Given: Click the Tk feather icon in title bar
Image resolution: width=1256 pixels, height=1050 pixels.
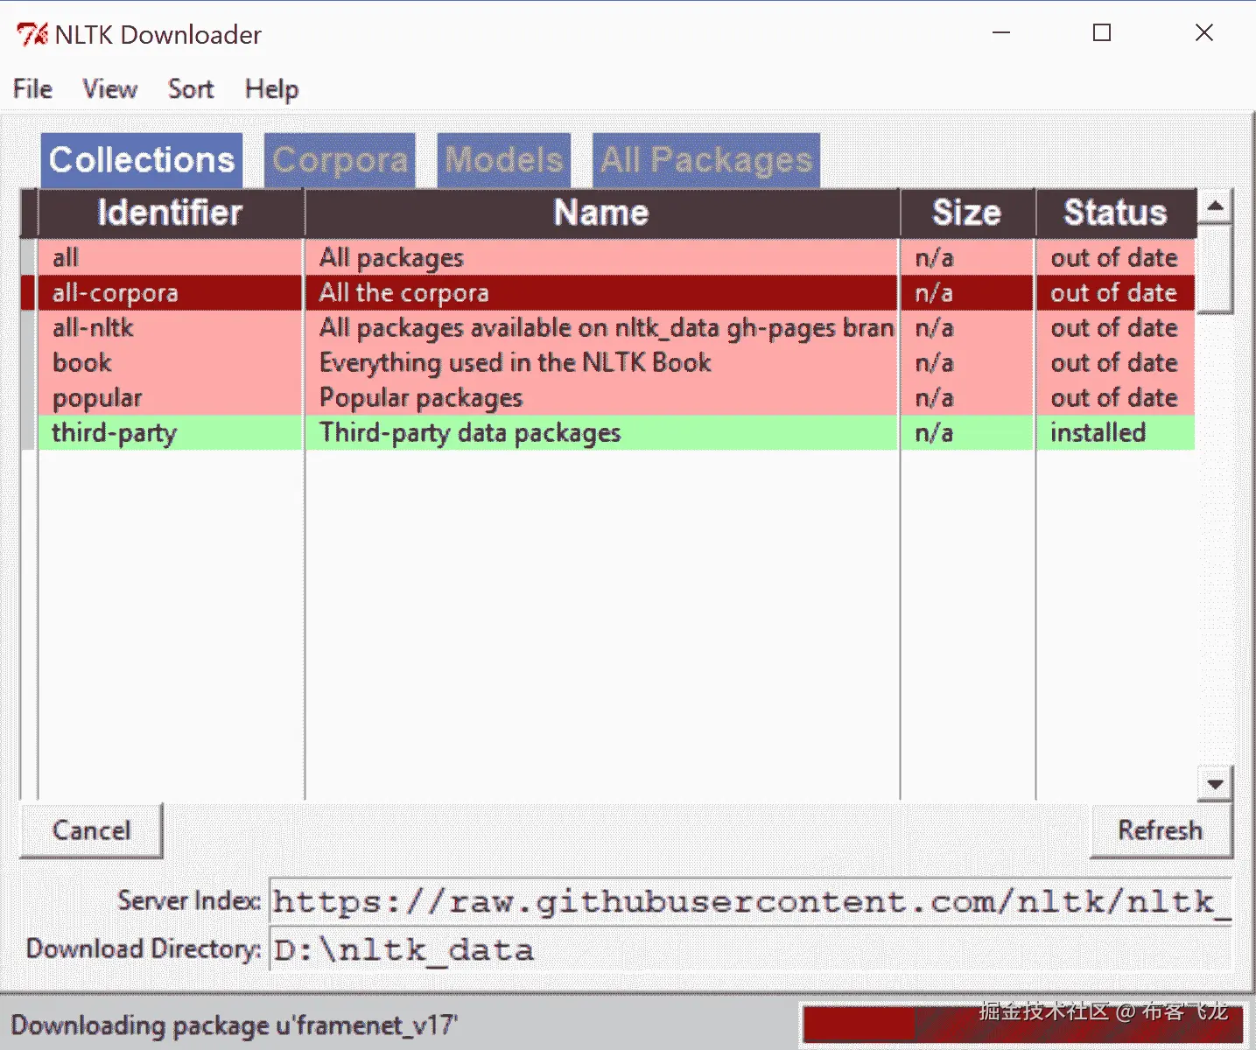Looking at the screenshot, I should point(32,34).
